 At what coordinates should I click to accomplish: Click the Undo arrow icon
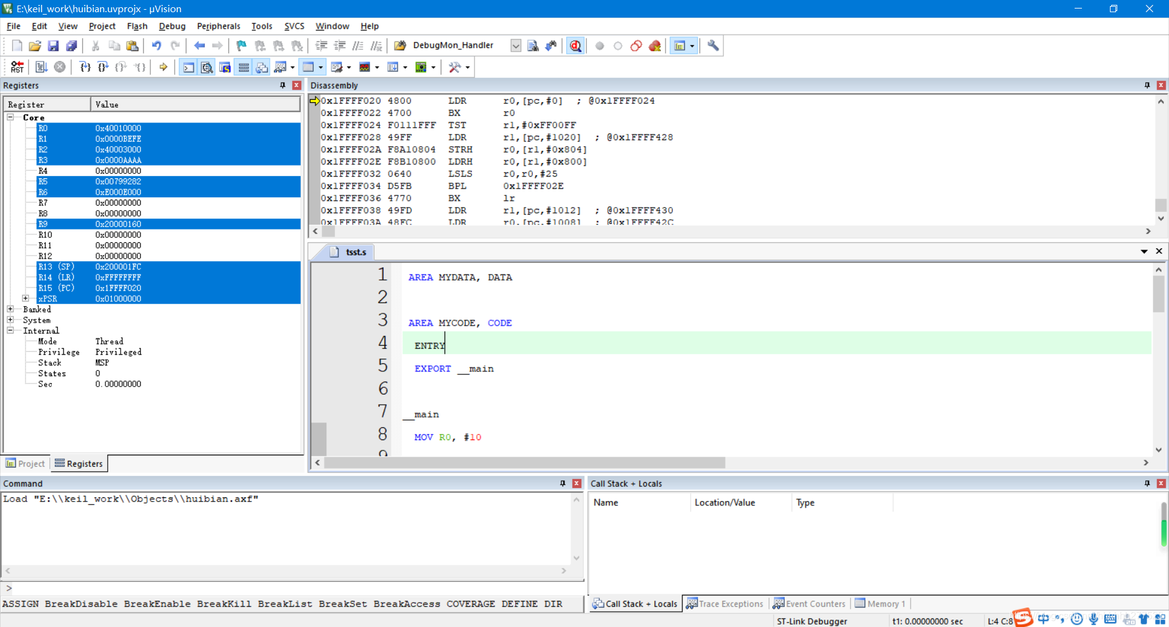point(156,46)
